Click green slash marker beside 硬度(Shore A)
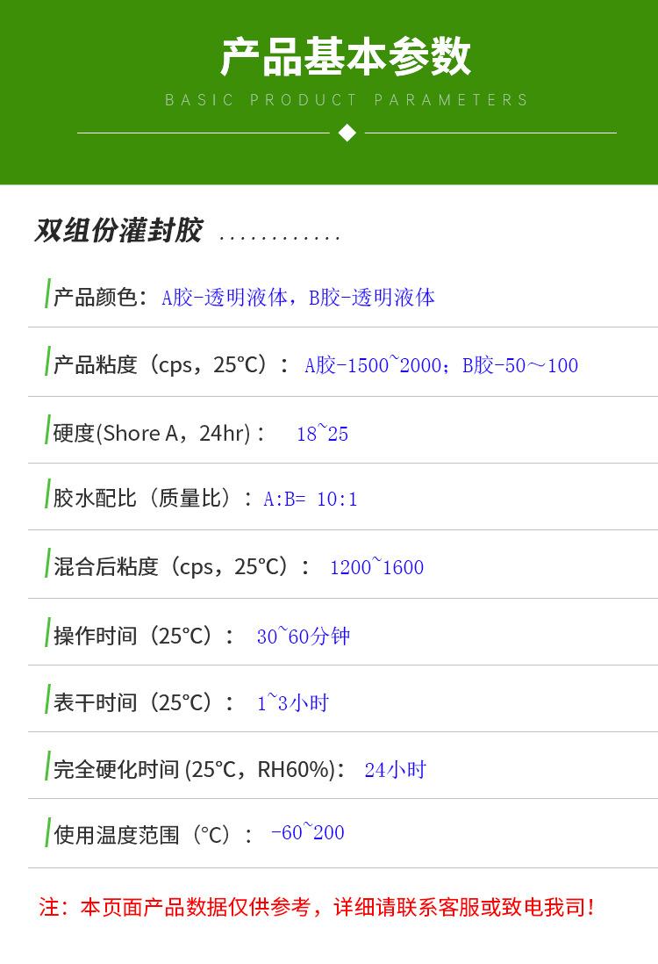The image size is (658, 964). (47, 429)
